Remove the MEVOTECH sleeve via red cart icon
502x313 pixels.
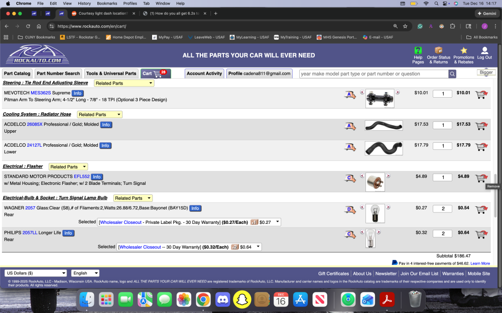coord(480,94)
